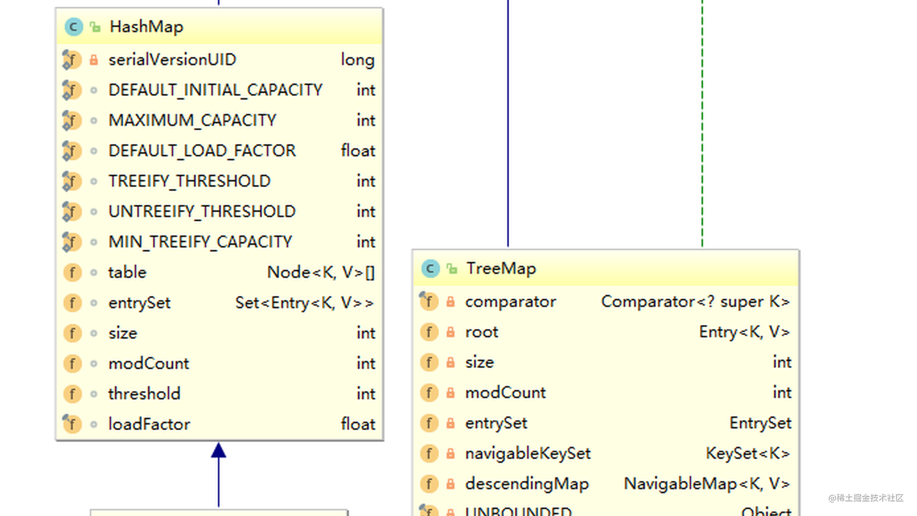Click lock icon next to serialVersionUID
Image resolution: width=917 pixels, height=516 pixels.
coord(94,60)
